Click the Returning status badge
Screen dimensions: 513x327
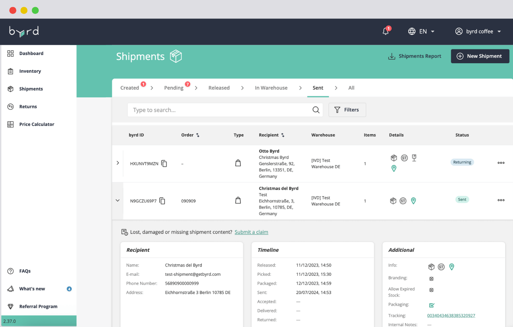[x=462, y=162]
